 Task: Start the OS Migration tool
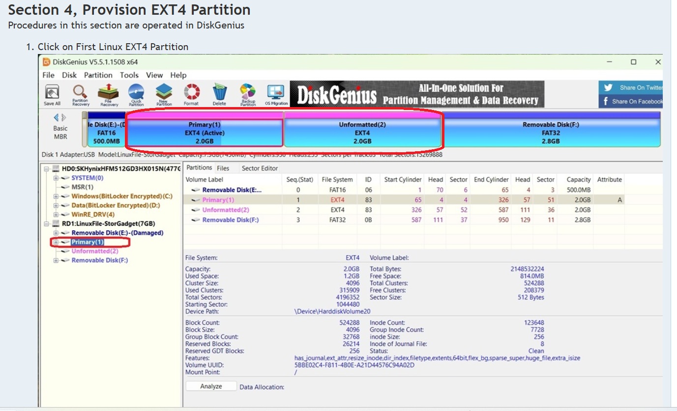(276, 95)
